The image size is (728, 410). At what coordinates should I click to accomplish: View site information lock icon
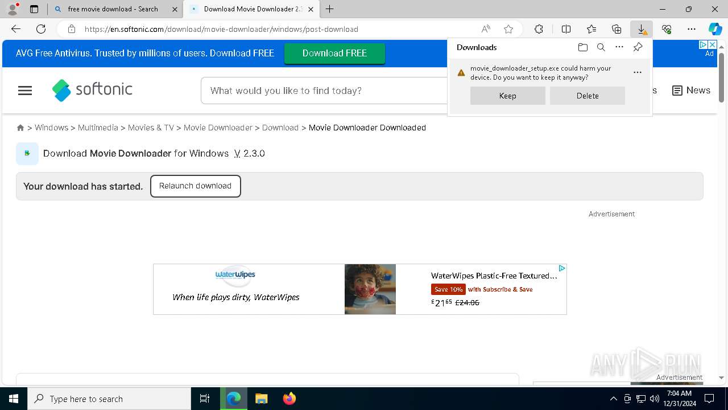tap(72, 29)
